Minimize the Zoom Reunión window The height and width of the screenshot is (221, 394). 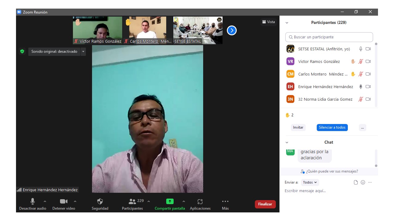[x=342, y=12]
